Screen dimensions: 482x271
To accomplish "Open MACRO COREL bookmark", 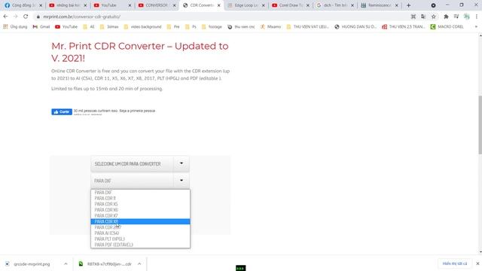I will [447, 27].
